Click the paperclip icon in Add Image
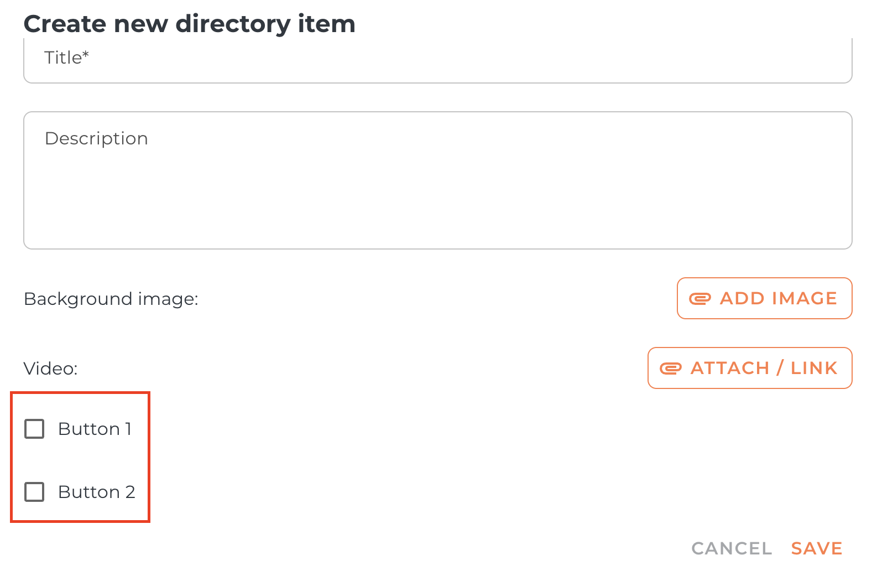 (699, 299)
